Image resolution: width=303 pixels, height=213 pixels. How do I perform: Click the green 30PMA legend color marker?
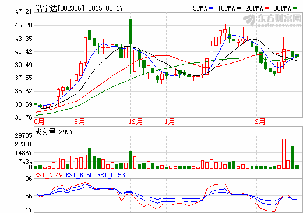click(295, 8)
